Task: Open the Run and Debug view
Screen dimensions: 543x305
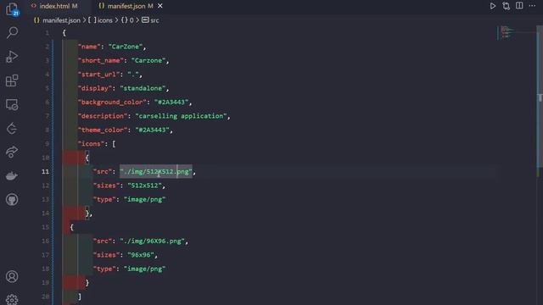Action: coord(12,57)
